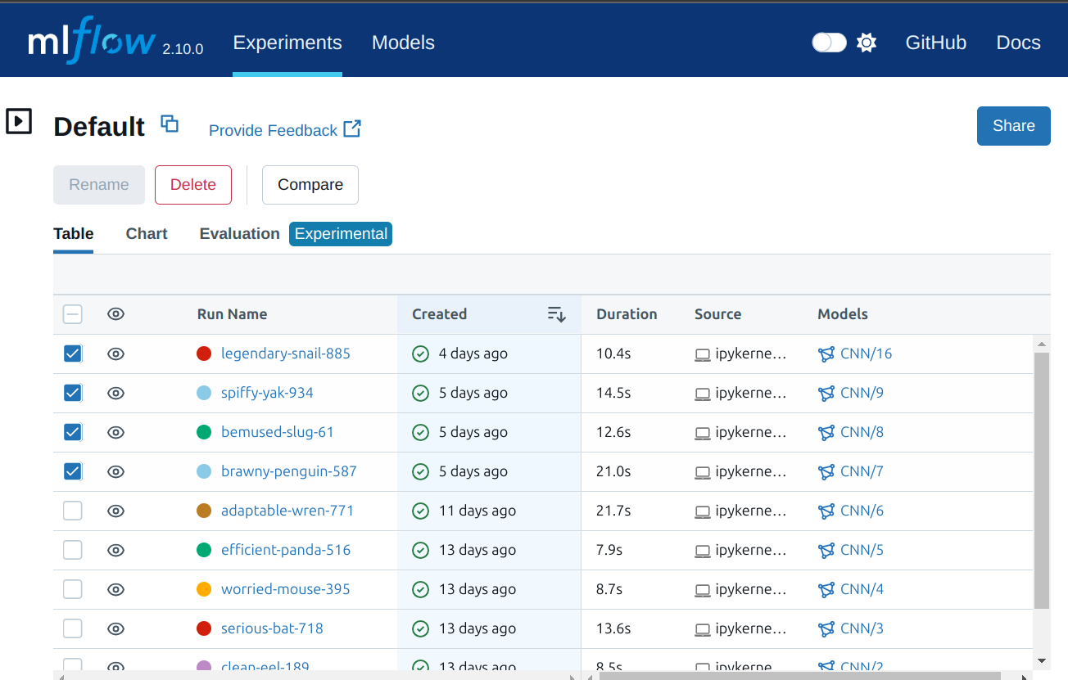Expand the experiments sidebar panel
Viewport: 1068px width, 680px height.
tap(19, 122)
